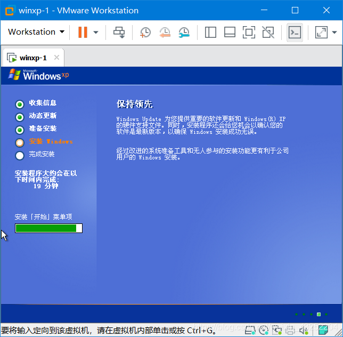Toggle the thumbnail bar view
This screenshot has height=337, width=343.
click(230, 32)
